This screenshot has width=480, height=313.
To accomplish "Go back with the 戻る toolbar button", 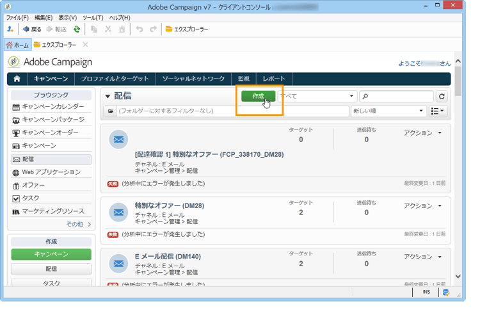I will pos(32,29).
